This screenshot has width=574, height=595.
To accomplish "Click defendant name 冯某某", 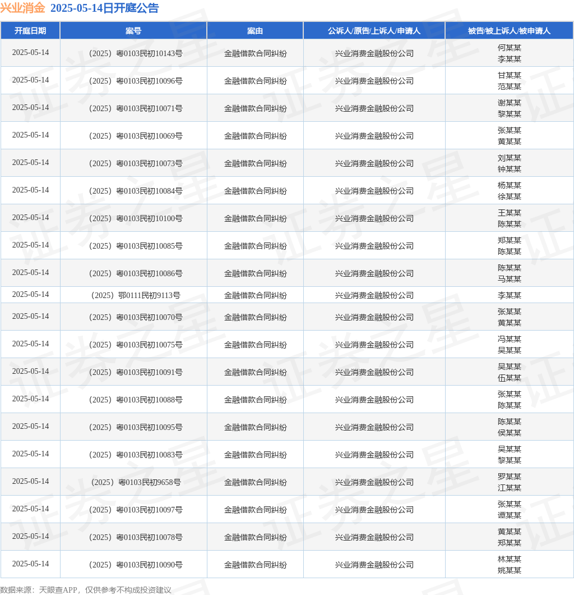I will [x=509, y=339].
